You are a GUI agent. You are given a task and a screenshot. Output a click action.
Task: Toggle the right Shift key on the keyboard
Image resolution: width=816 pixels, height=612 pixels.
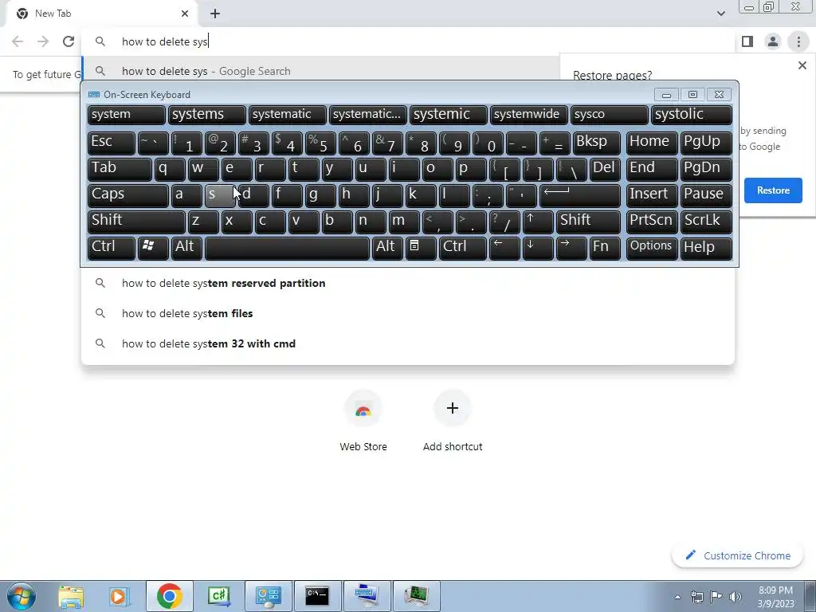[588, 222]
